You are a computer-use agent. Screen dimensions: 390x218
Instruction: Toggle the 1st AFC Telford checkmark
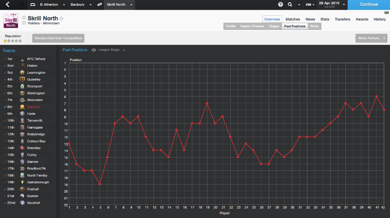[x=5, y=59]
